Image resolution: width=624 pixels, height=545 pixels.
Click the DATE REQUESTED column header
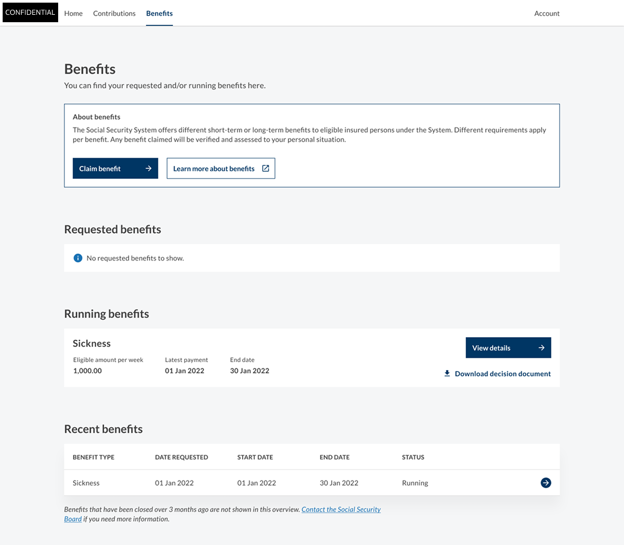click(x=181, y=457)
